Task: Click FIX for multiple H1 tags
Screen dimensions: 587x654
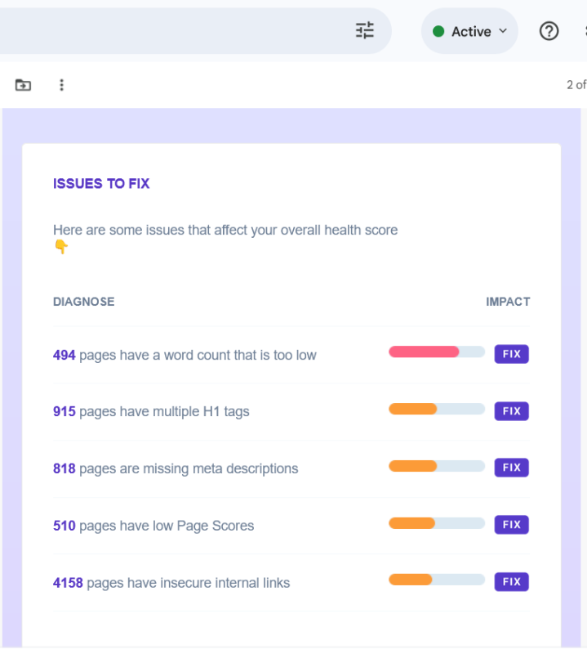Action: 512,411
